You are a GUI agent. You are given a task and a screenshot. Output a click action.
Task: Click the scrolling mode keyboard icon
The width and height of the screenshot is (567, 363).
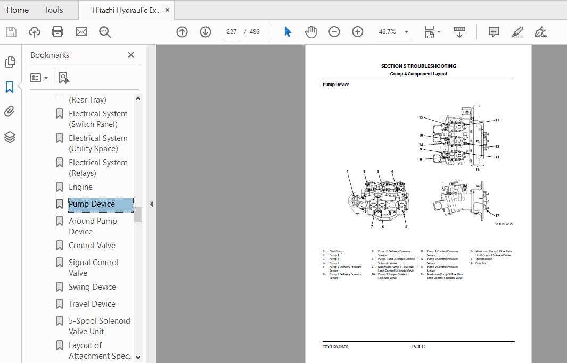click(459, 32)
